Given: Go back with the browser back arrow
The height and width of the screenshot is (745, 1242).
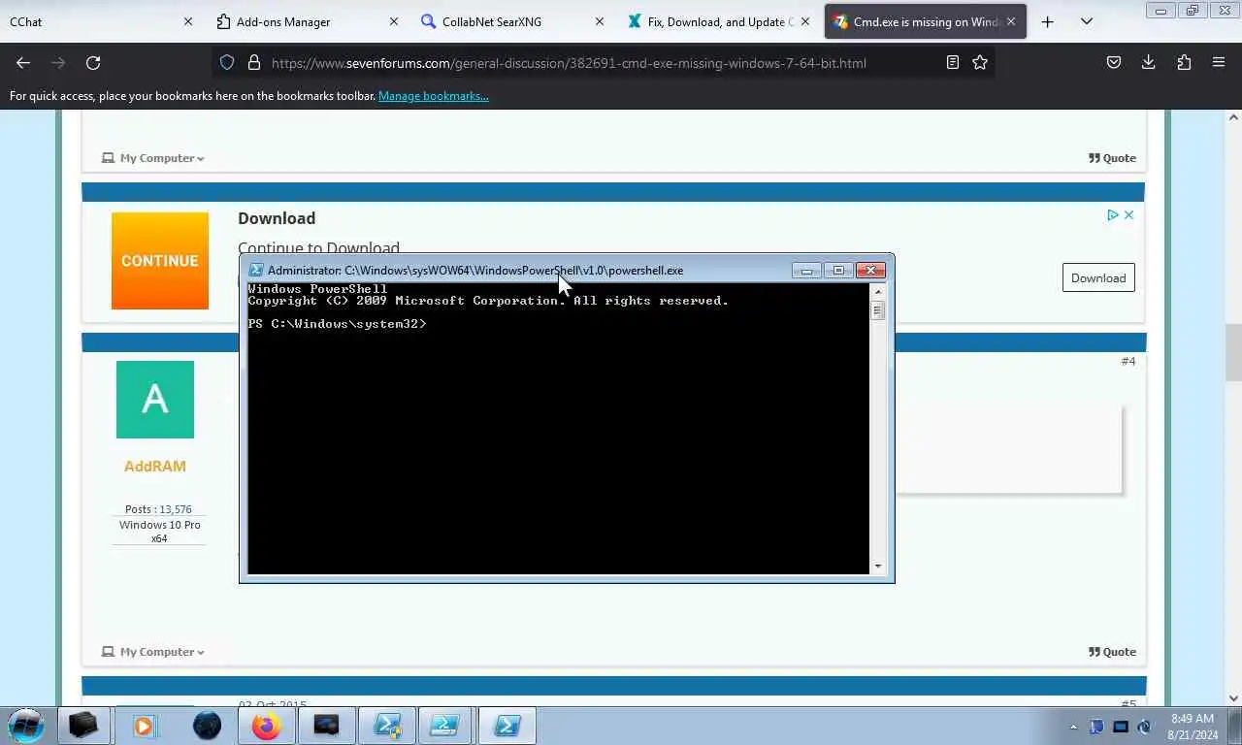Looking at the screenshot, I should [23, 62].
